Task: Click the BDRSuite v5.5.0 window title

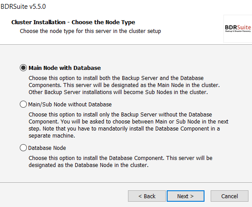Action: coord(23,7)
